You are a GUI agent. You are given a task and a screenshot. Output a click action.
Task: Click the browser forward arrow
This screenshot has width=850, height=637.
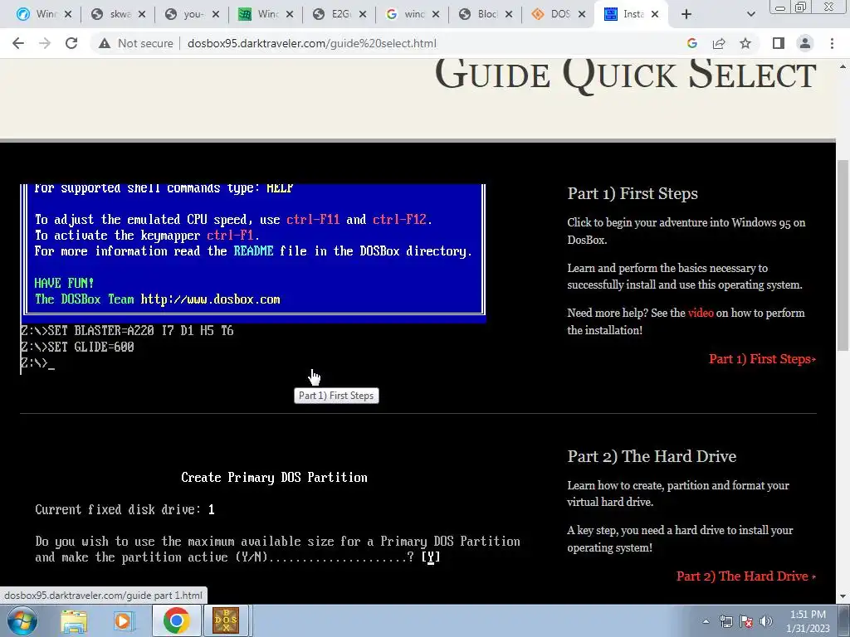point(45,43)
